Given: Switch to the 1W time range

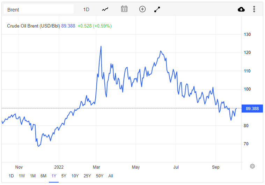Looking at the screenshot, I should pyautogui.click(x=22, y=176).
